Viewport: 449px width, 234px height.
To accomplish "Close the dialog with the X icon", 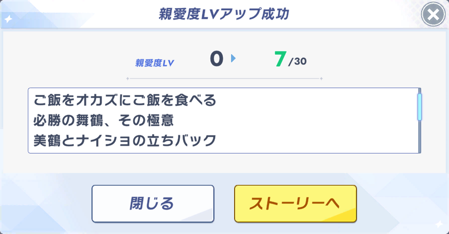I will tap(433, 15).
